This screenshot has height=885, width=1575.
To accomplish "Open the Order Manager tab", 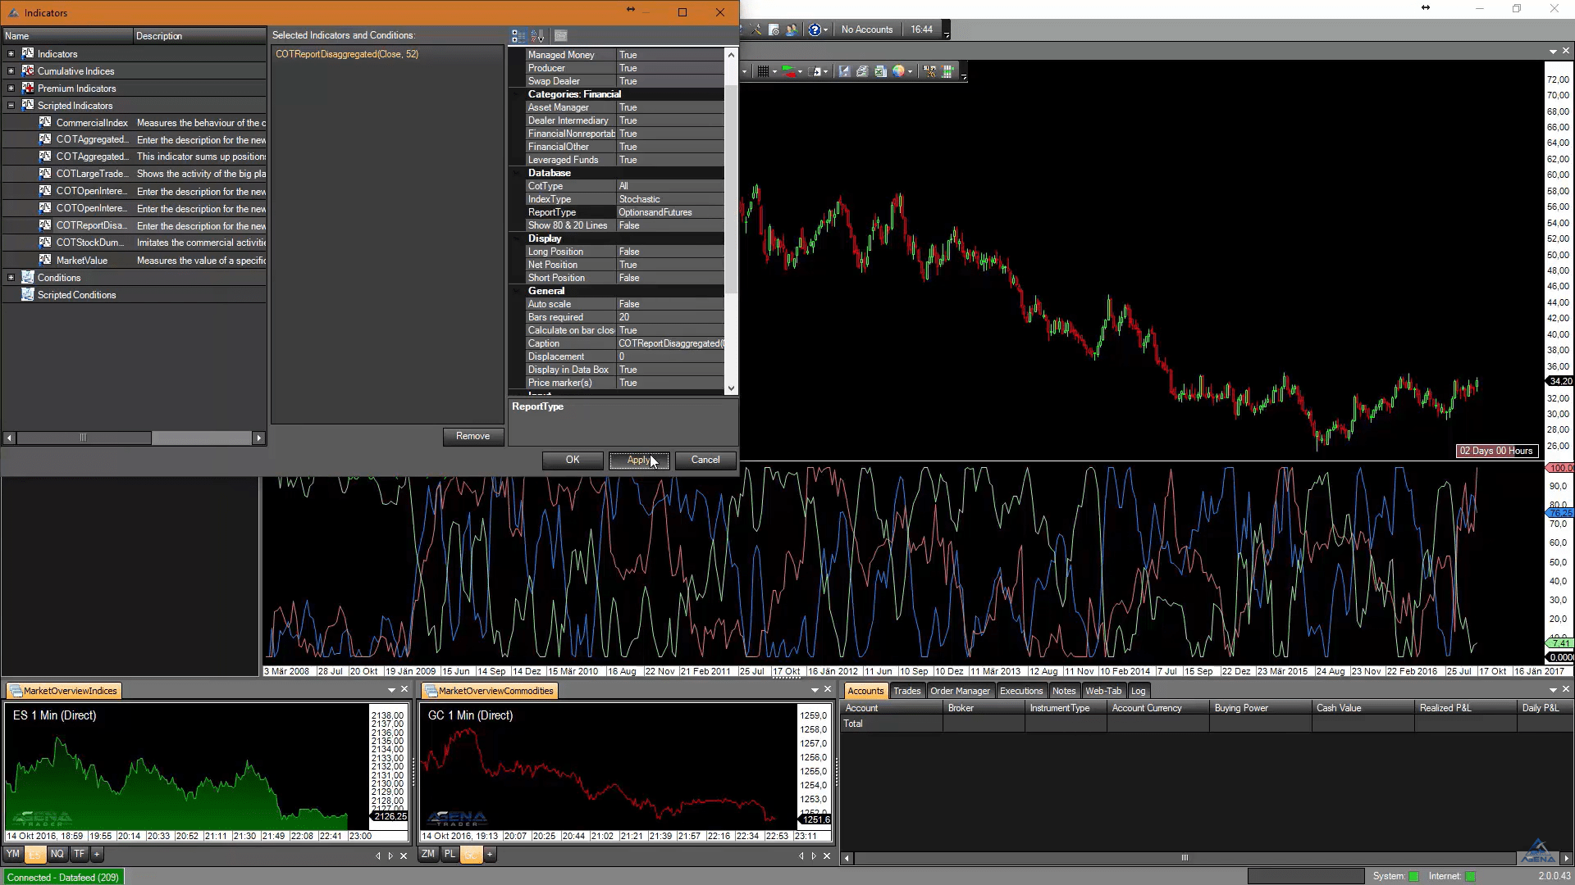I will pyautogui.click(x=961, y=691).
